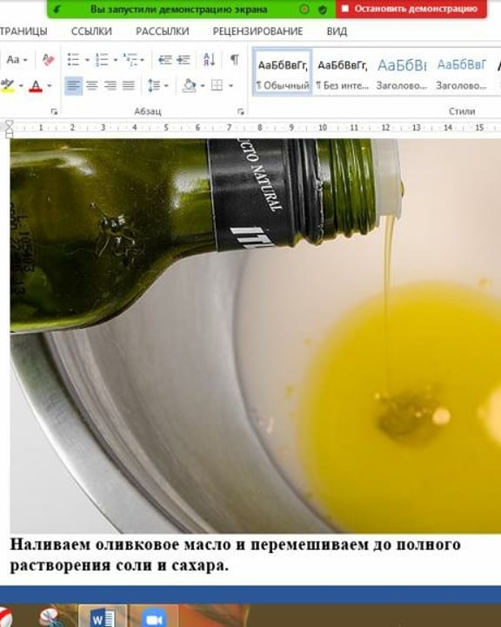501x627 pixels.
Task: Select the Обычный style
Action: coord(283,73)
